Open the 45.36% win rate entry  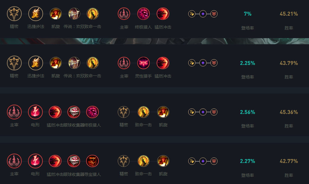click(289, 112)
